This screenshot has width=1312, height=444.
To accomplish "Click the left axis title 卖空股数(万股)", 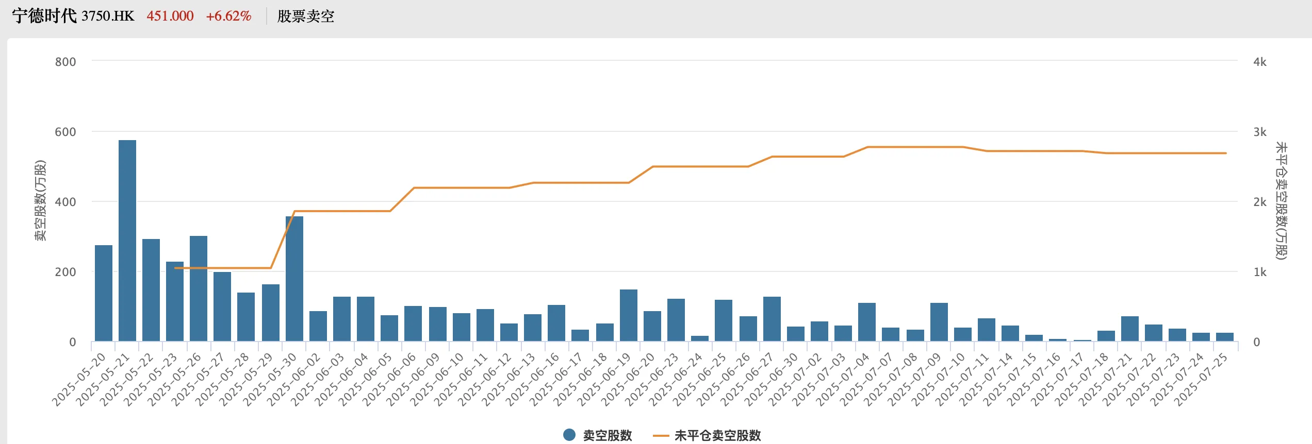I will 40,200.
